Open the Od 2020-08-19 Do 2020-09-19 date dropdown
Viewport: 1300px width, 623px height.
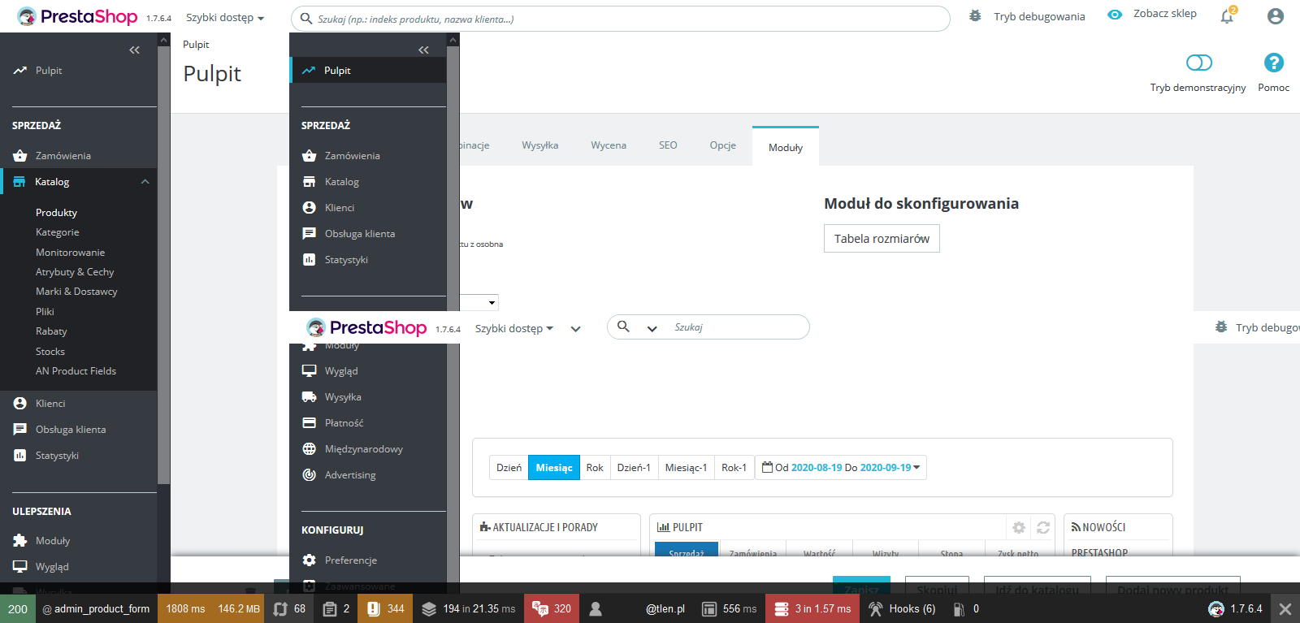[x=841, y=467]
